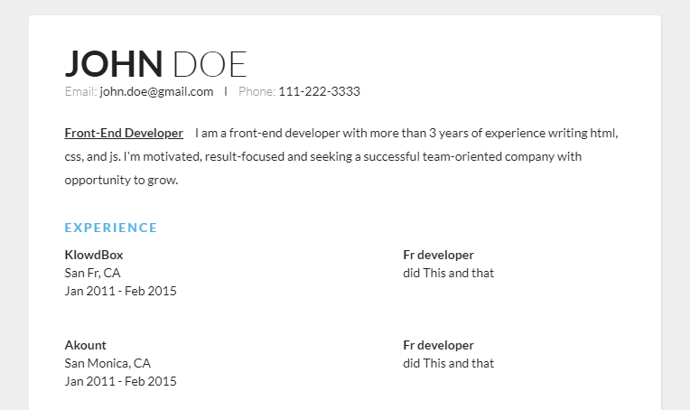Click the job description beside Akount
Image resolution: width=690 pixels, height=410 pixels.
448,363
